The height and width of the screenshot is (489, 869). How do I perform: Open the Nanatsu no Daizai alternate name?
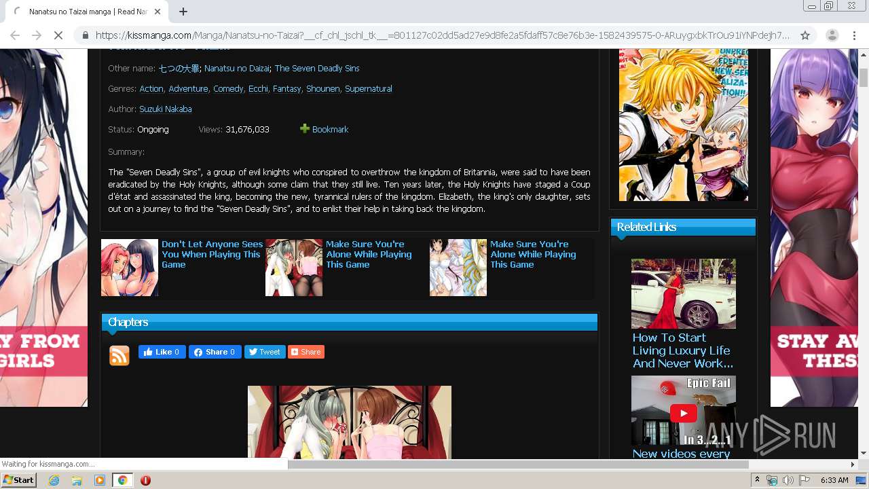coord(237,68)
